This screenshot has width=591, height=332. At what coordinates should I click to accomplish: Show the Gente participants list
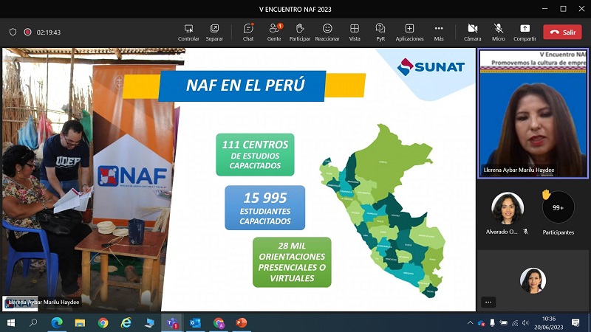coord(274,32)
